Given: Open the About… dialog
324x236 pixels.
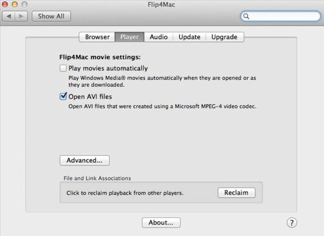Looking at the screenshot, I should coord(161,222).
